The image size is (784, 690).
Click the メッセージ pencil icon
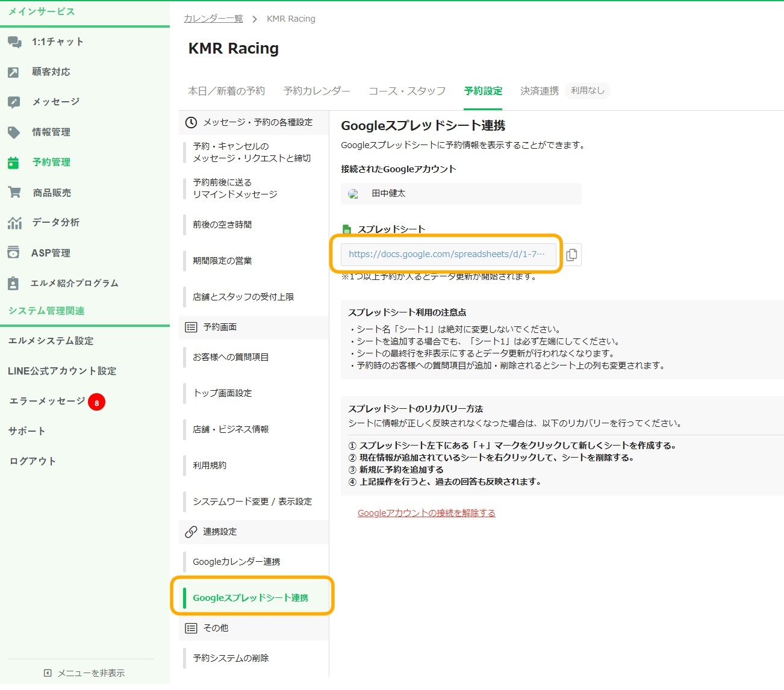point(14,102)
